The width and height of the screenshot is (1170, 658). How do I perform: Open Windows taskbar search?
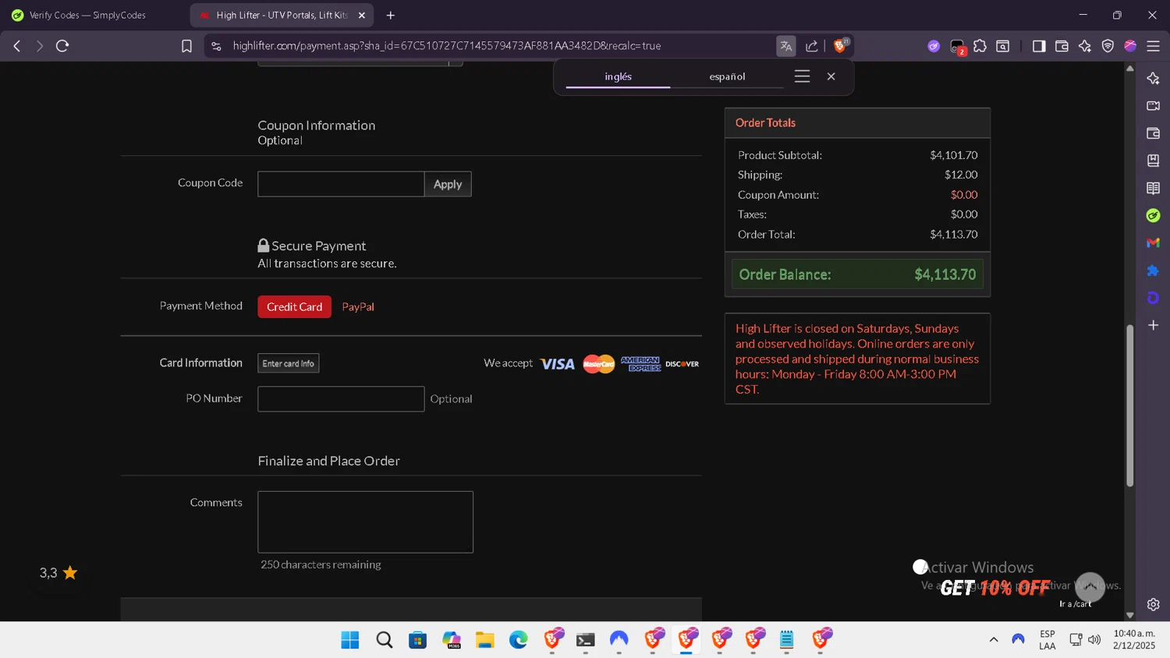coord(384,640)
